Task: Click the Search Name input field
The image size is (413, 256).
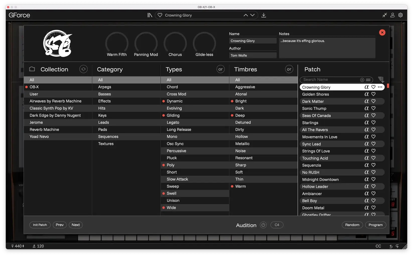Action: 331,80
